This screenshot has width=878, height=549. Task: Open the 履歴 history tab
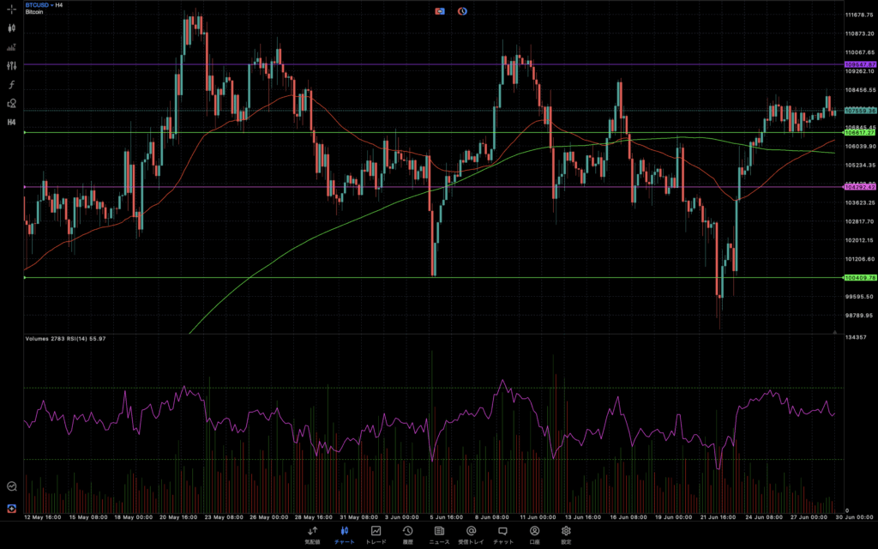click(407, 535)
